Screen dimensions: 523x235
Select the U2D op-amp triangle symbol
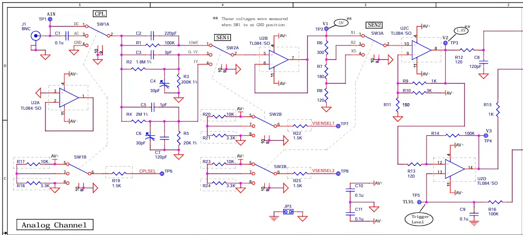point(454,169)
